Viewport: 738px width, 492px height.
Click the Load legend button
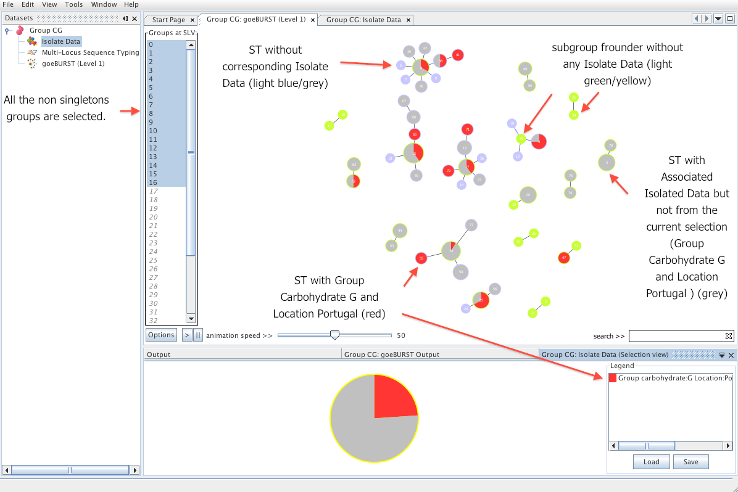[651, 462]
